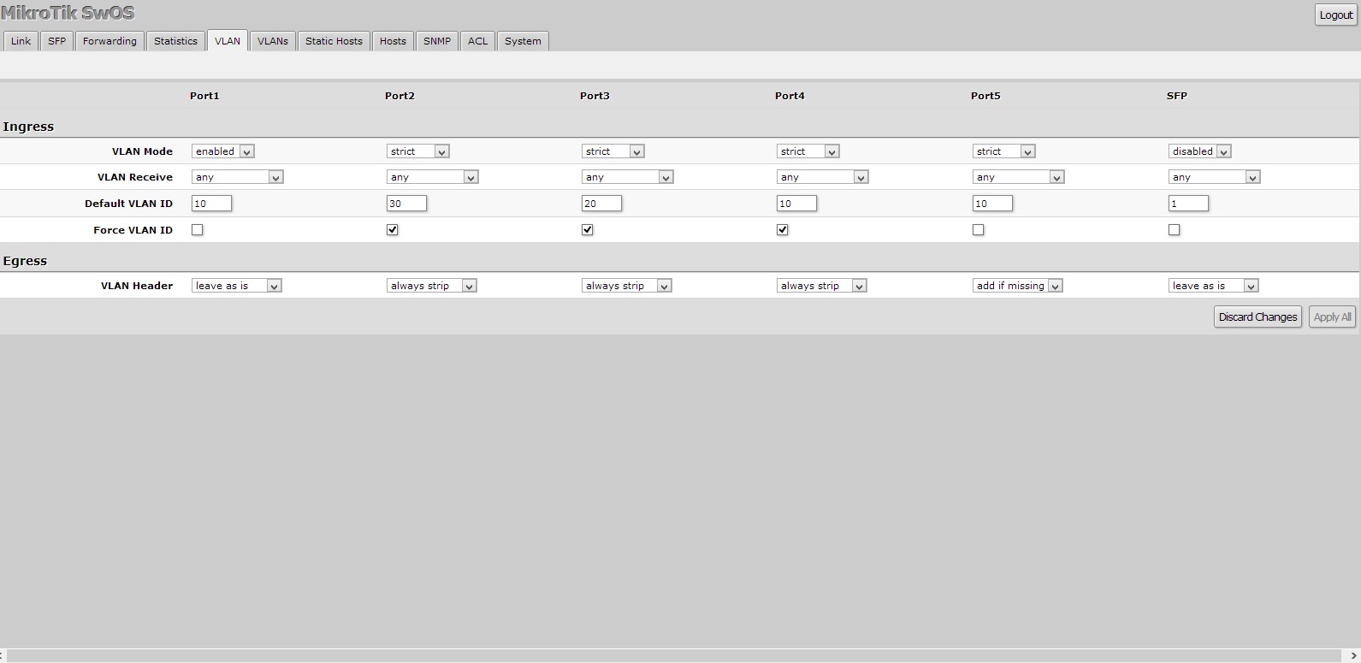Switch to Static Hosts tab

click(x=334, y=41)
